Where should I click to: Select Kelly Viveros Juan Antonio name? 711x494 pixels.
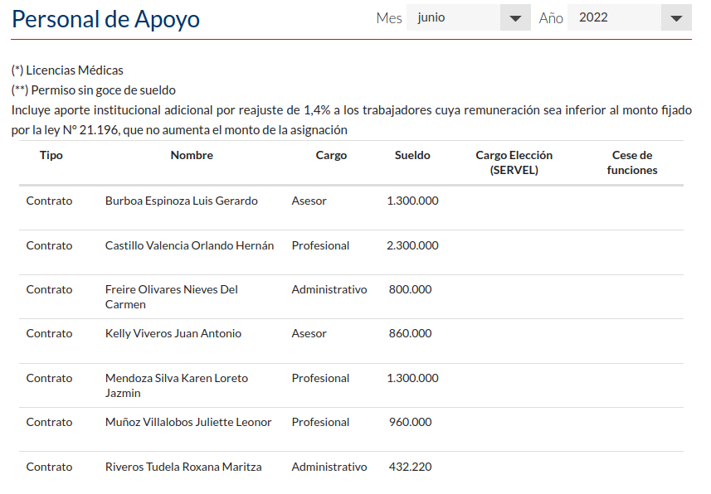pos(173,333)
